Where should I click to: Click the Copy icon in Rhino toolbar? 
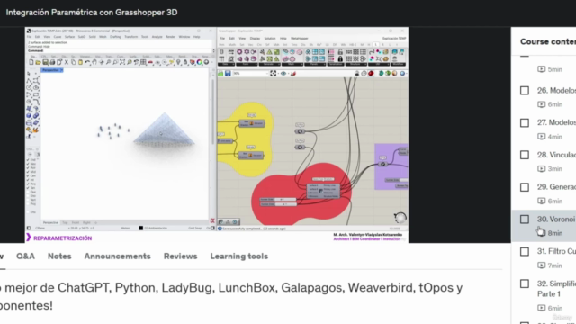click(x=74, y=62)
